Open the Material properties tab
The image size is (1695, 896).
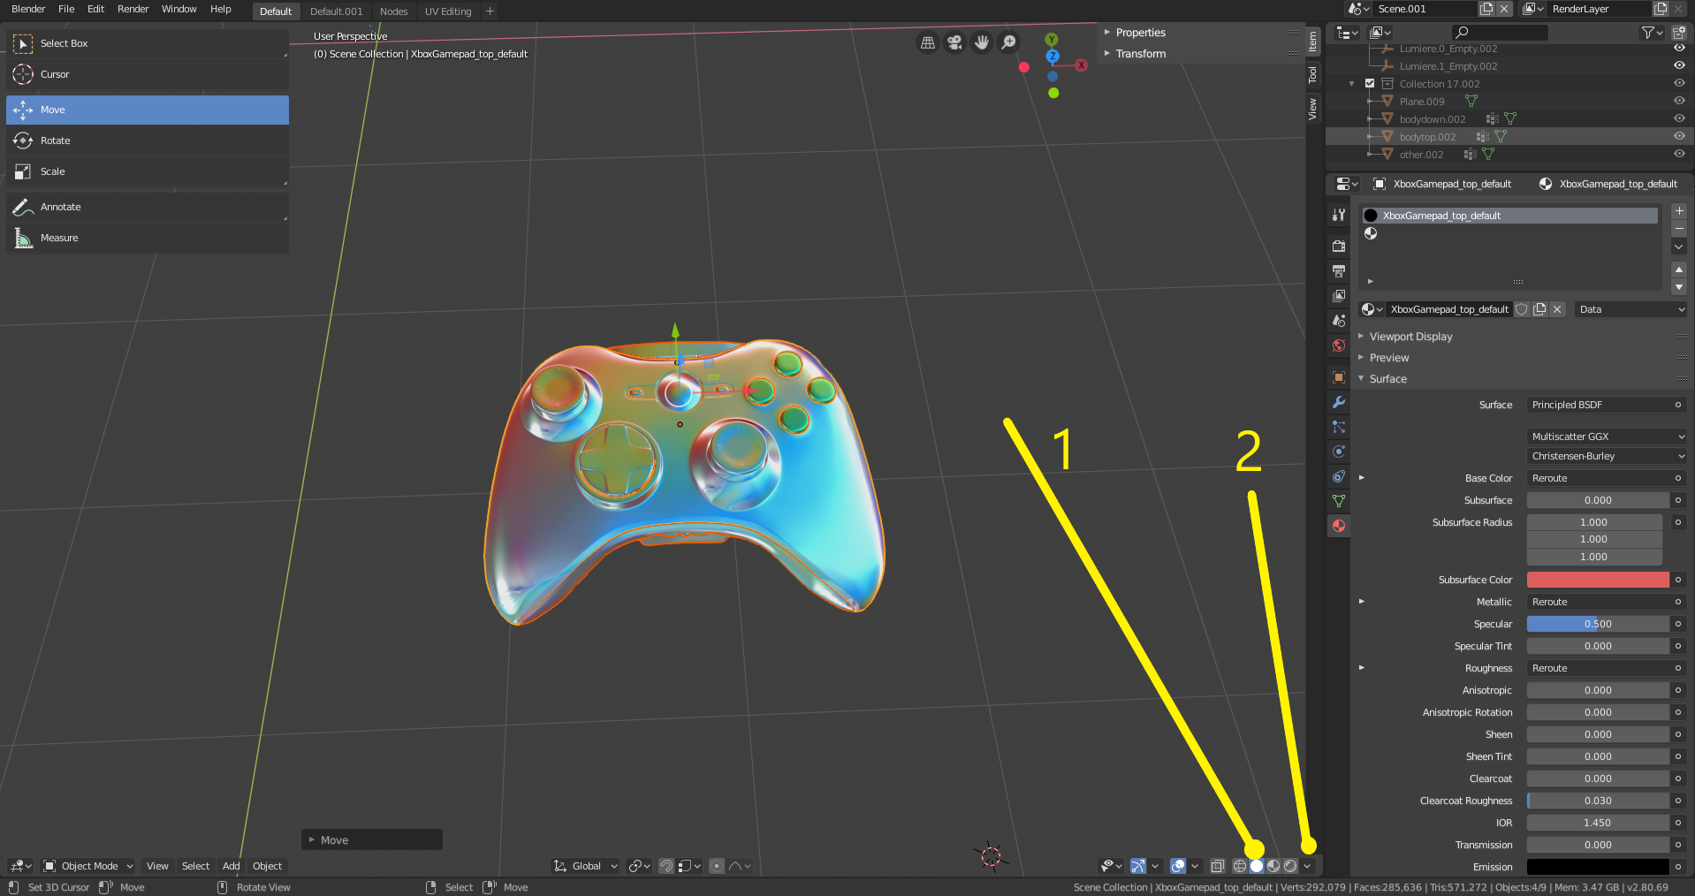(x=1339, y=526)
